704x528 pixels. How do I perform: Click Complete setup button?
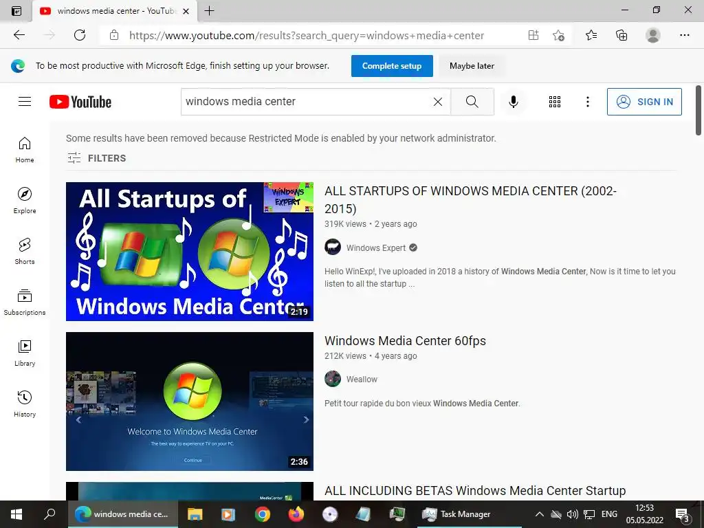point(392,66)
